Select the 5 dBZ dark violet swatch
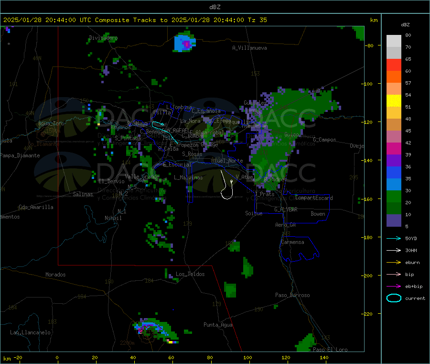 pos(394,221)
